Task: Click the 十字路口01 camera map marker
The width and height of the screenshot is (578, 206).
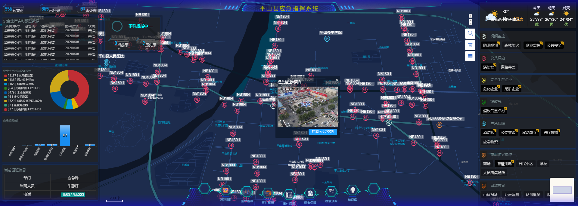Action: 389,123
